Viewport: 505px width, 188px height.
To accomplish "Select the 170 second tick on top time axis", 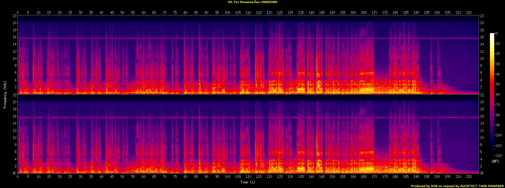I will pyautogui.click(x=374, y=13).
